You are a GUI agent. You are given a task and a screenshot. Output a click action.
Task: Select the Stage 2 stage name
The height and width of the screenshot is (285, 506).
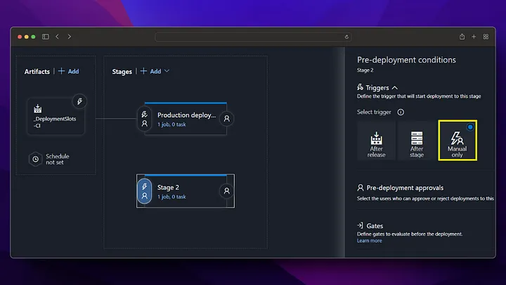tap(168, 187)
